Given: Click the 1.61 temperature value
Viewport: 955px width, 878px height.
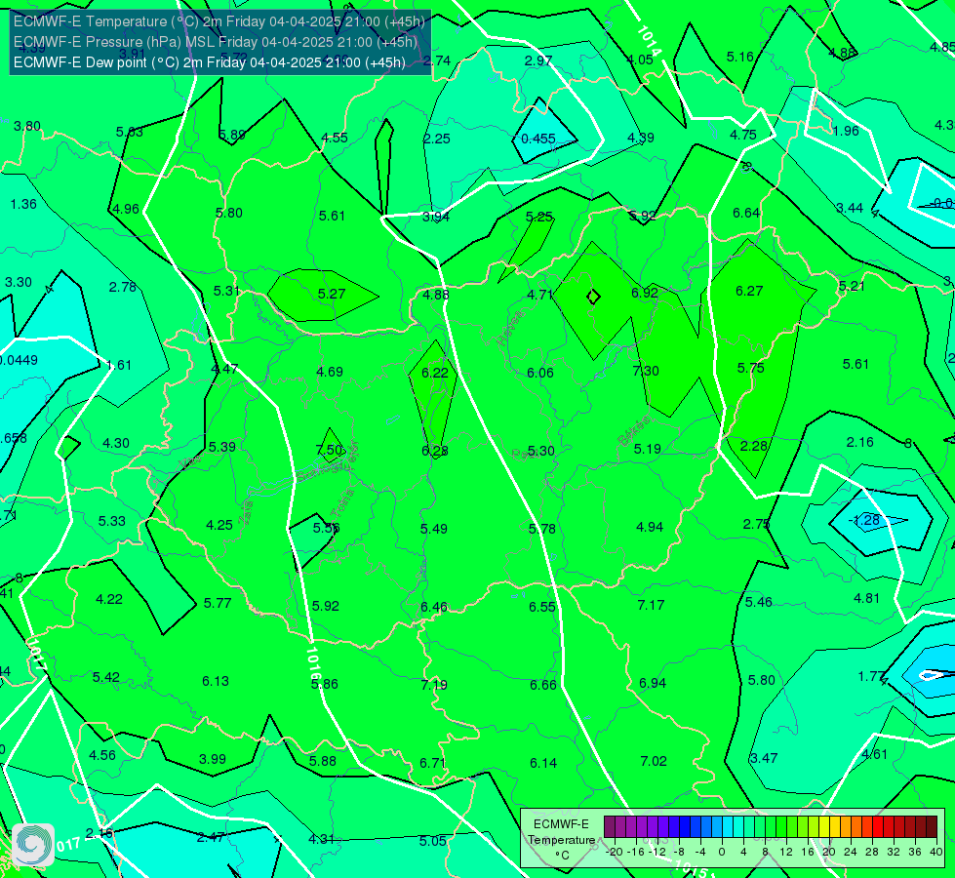Looking at the screenshot, I should pos(119,366).
